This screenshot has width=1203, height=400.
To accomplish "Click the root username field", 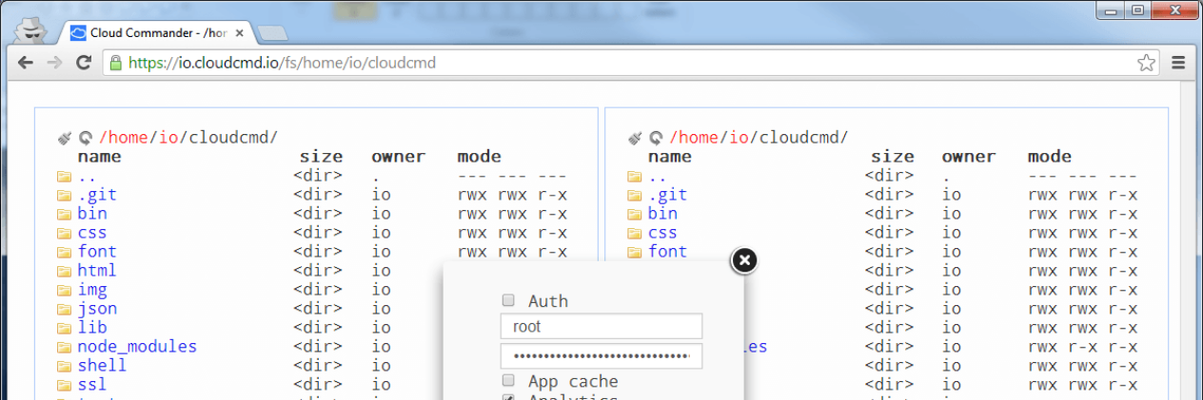I will point(601,327).
